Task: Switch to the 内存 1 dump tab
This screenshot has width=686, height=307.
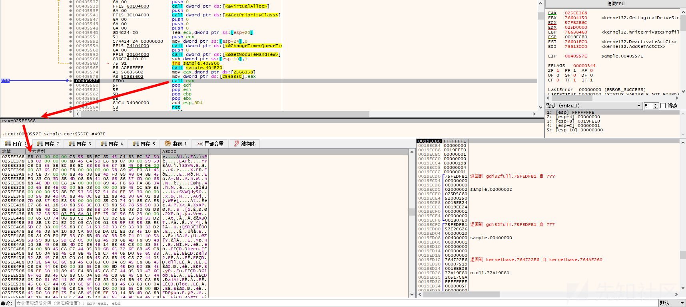Action: (16, 144)
